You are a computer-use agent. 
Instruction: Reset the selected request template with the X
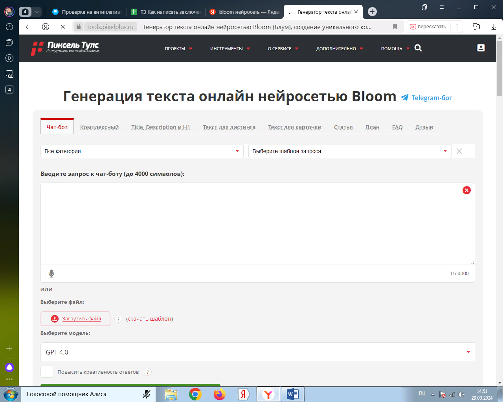[x=459, y=151]
